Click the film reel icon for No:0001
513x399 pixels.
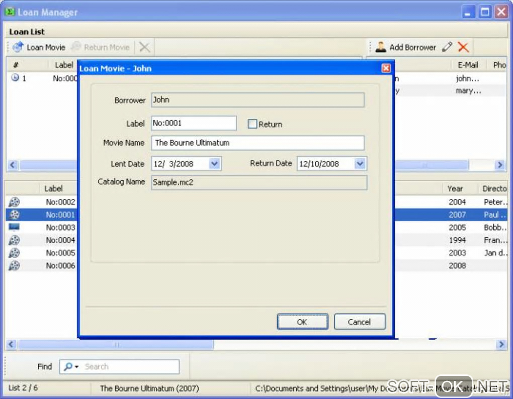(x=14, y=215)
